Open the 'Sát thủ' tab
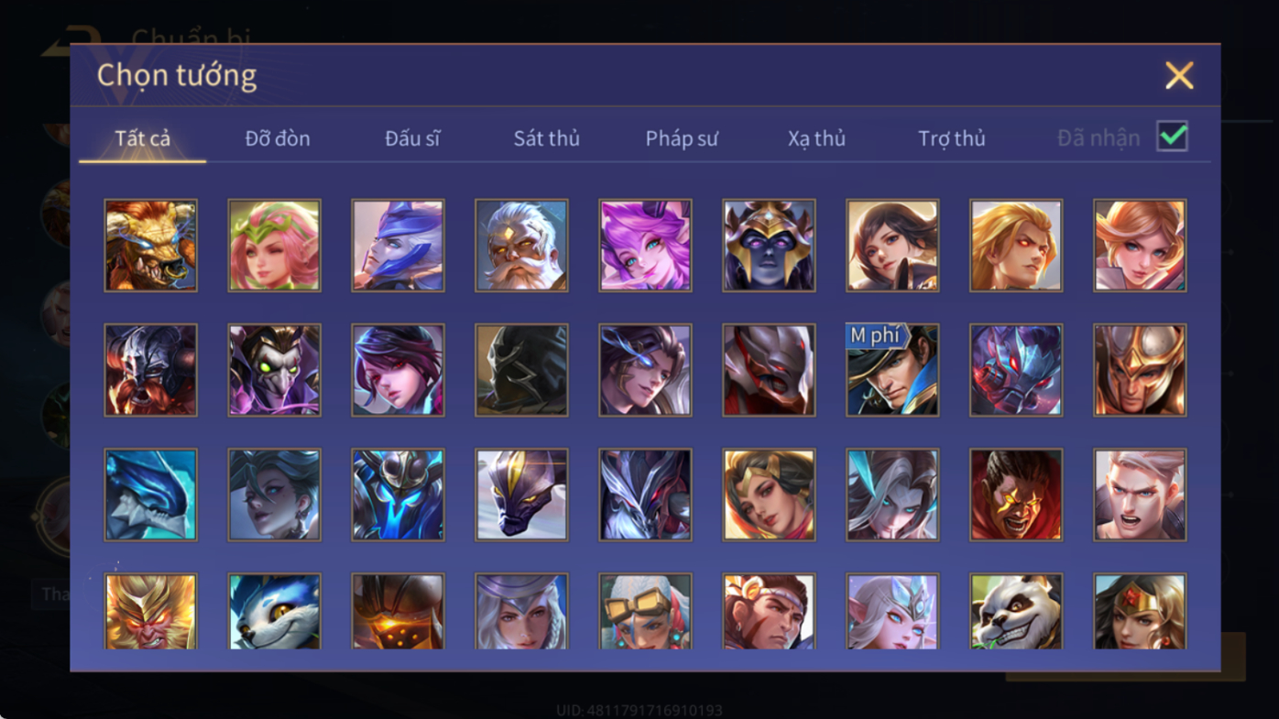 546,138
